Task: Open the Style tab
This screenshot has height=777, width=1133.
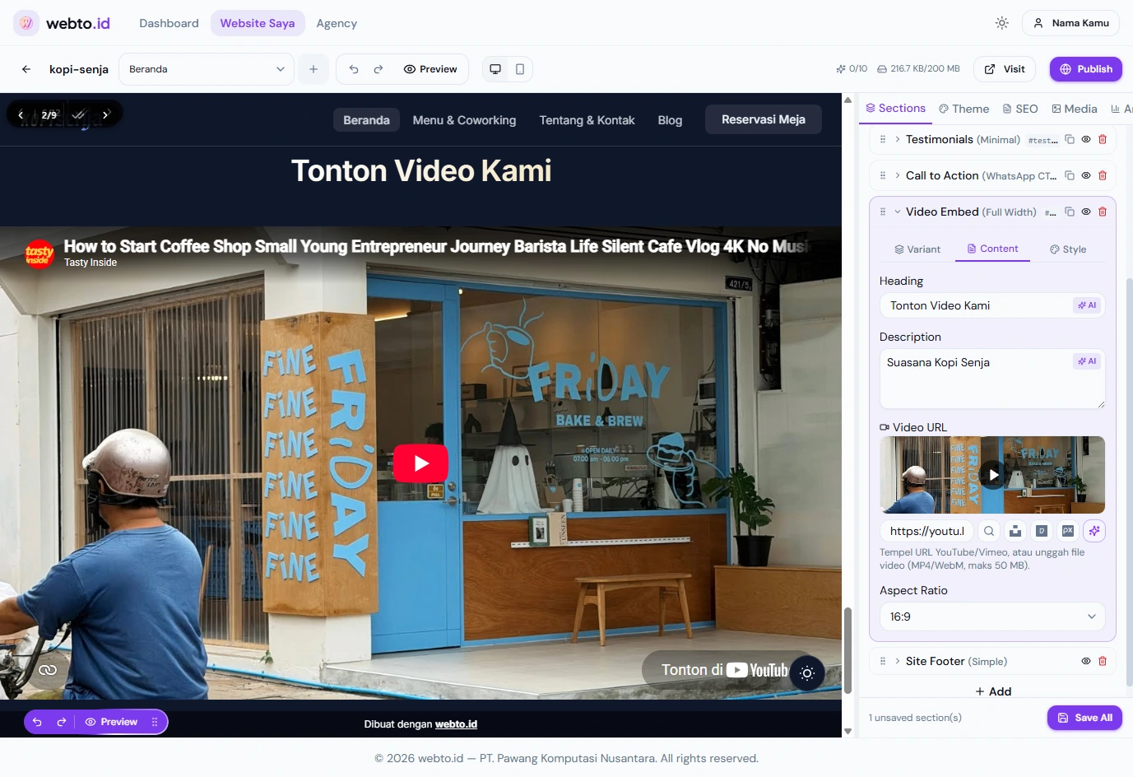Action: (x=1068, y=249)
